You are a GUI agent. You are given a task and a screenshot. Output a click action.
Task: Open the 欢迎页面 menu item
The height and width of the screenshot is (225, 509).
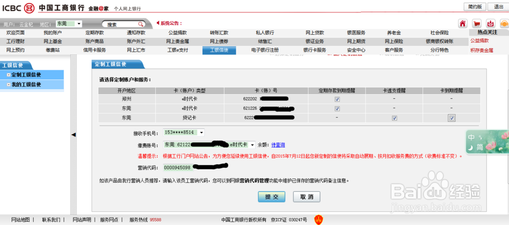(15, 33)
